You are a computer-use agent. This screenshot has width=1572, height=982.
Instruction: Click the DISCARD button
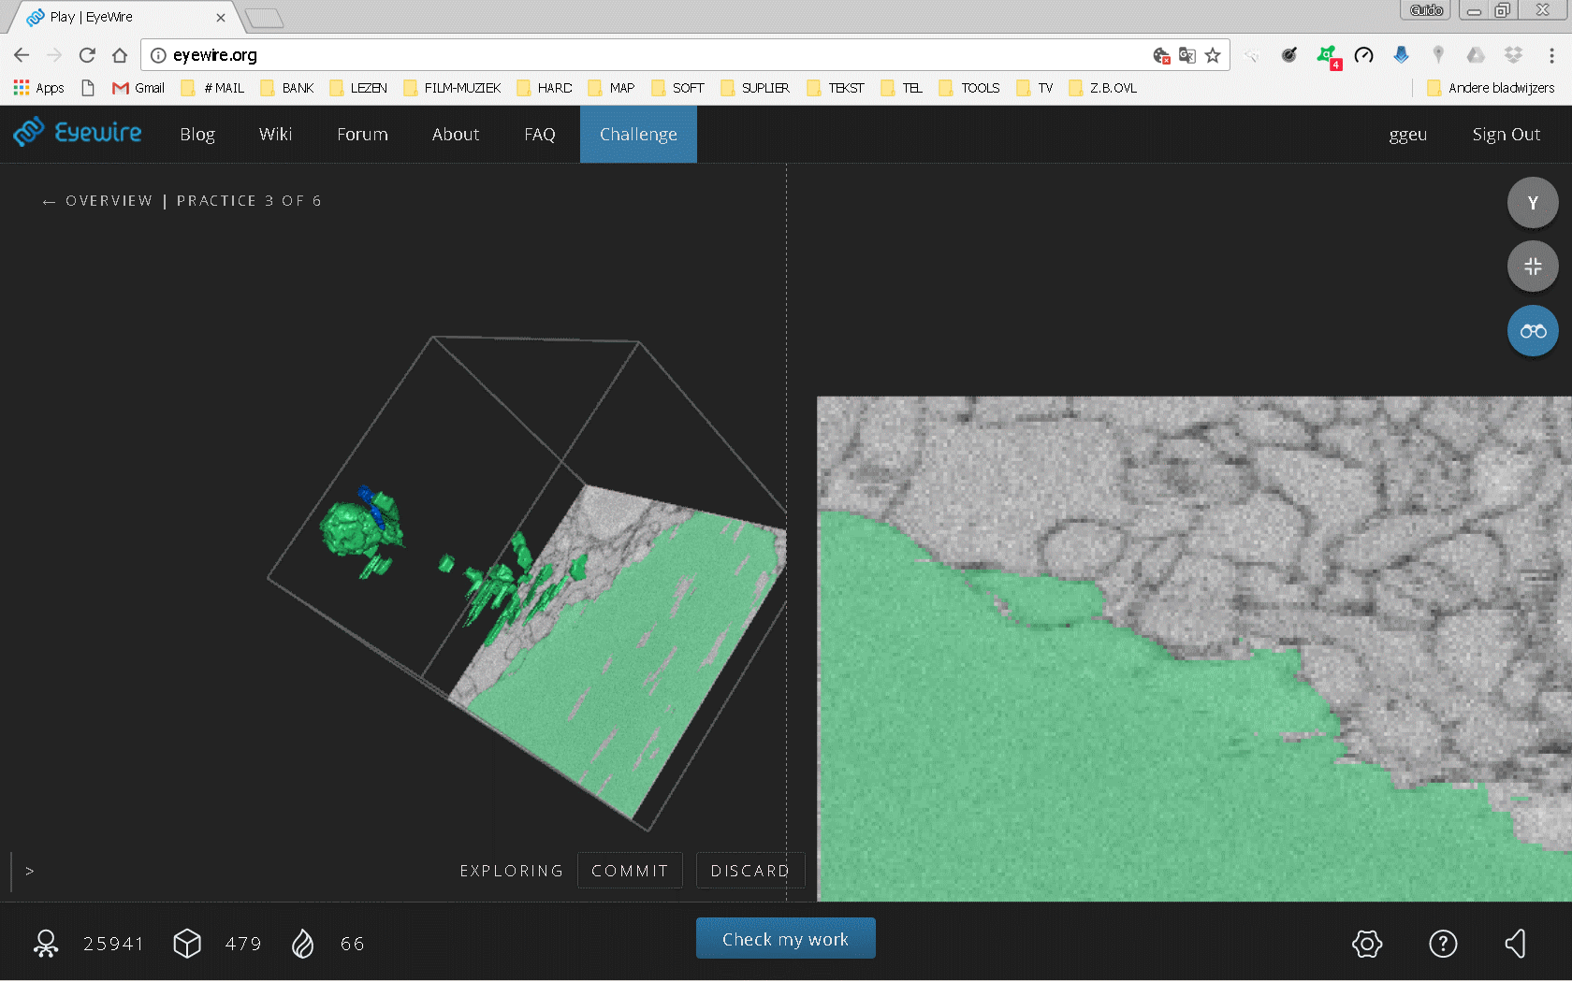coord(750,871)
